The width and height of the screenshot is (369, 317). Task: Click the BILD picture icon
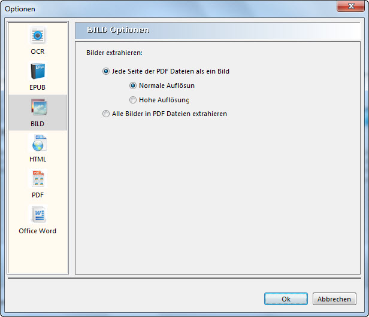click(38, 108)
